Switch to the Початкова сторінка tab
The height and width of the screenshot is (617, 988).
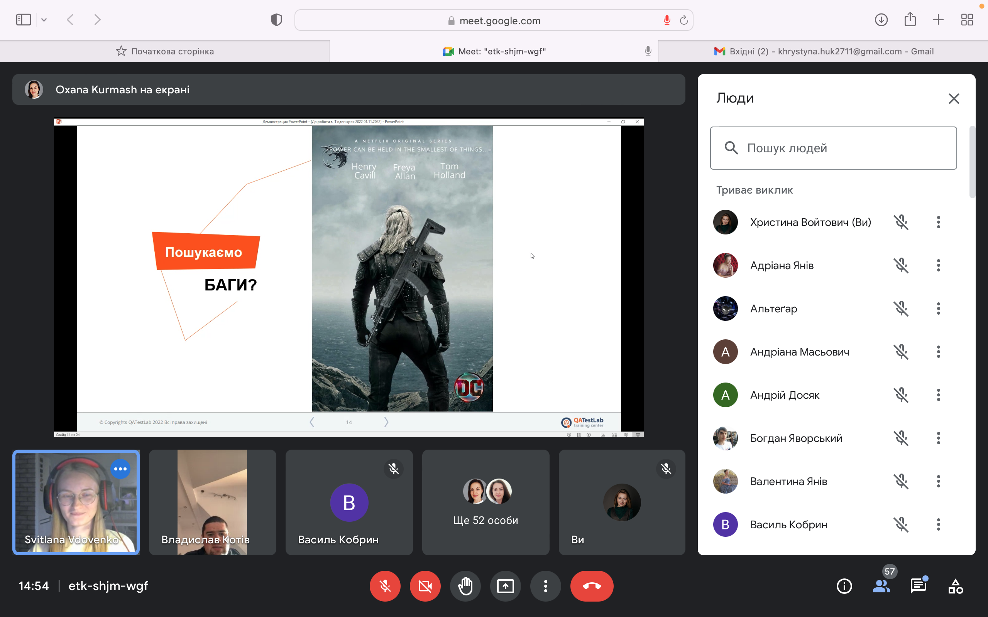click(x=164, y=51)
